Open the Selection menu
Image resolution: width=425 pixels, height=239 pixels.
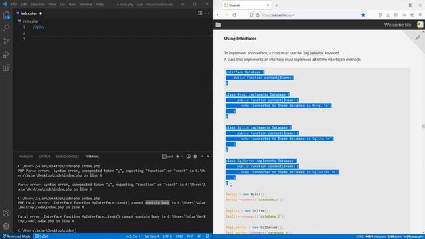point(37,5)
